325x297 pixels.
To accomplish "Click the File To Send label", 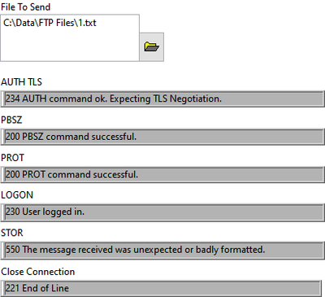I will pyautogui.click(x=26, y=7).
